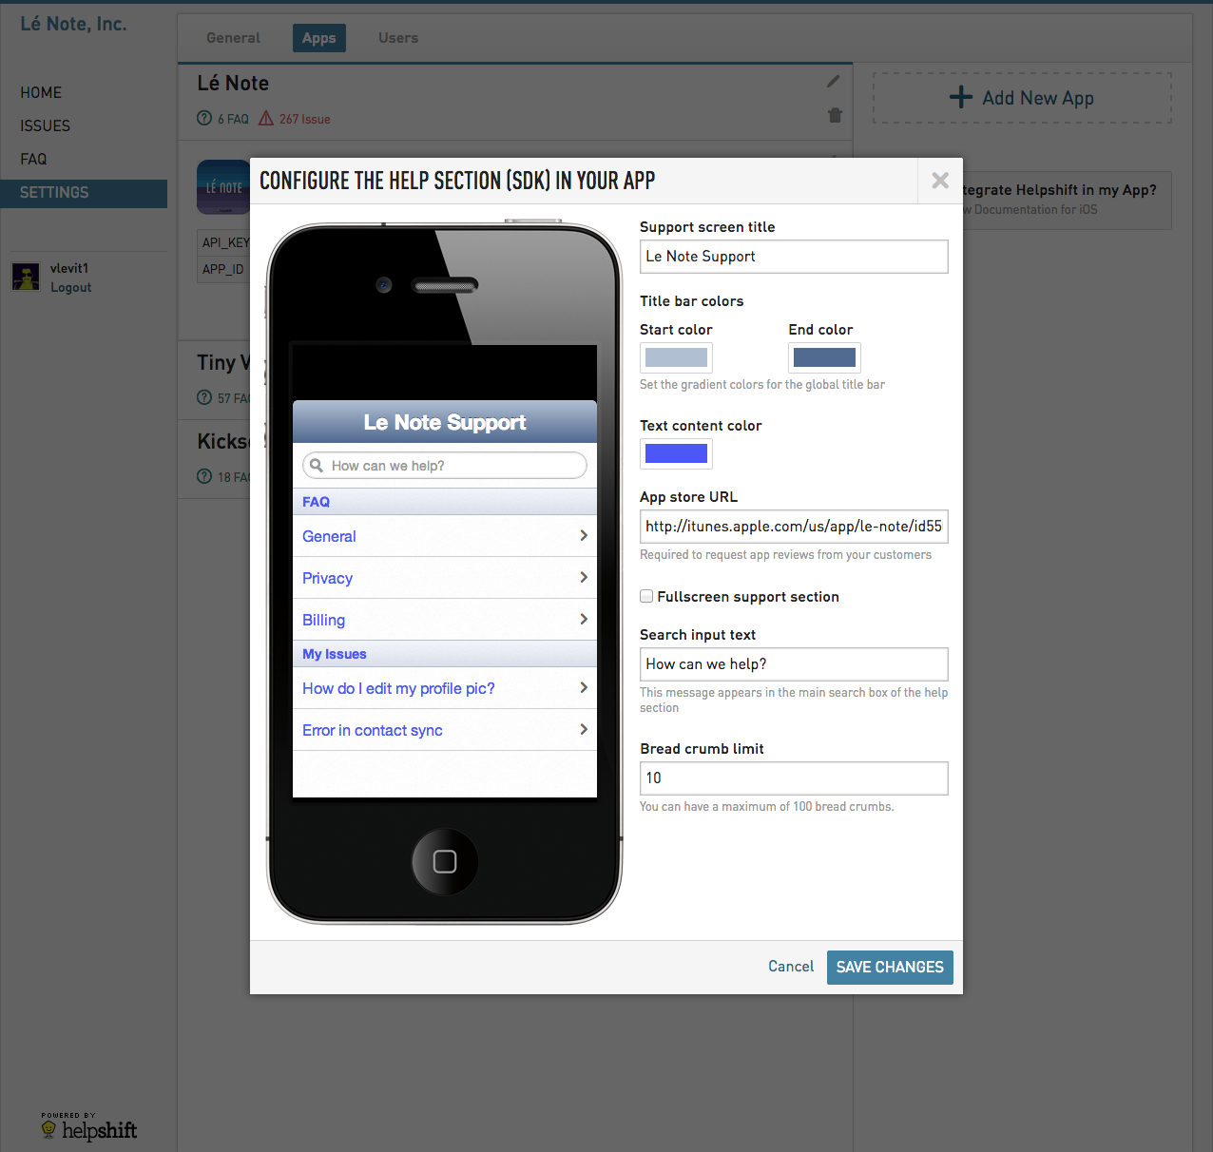Click phone preview search box
The width and height of the screenshot is (1213, 1152).
[445, 466]
